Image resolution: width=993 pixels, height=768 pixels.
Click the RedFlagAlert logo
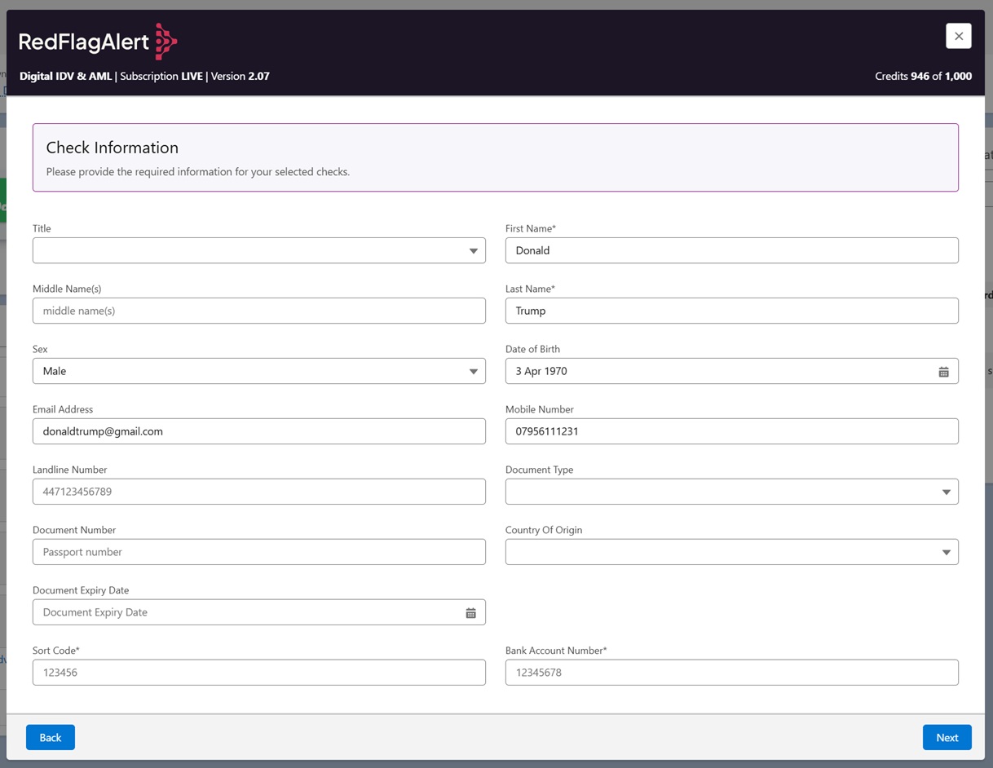98,41
